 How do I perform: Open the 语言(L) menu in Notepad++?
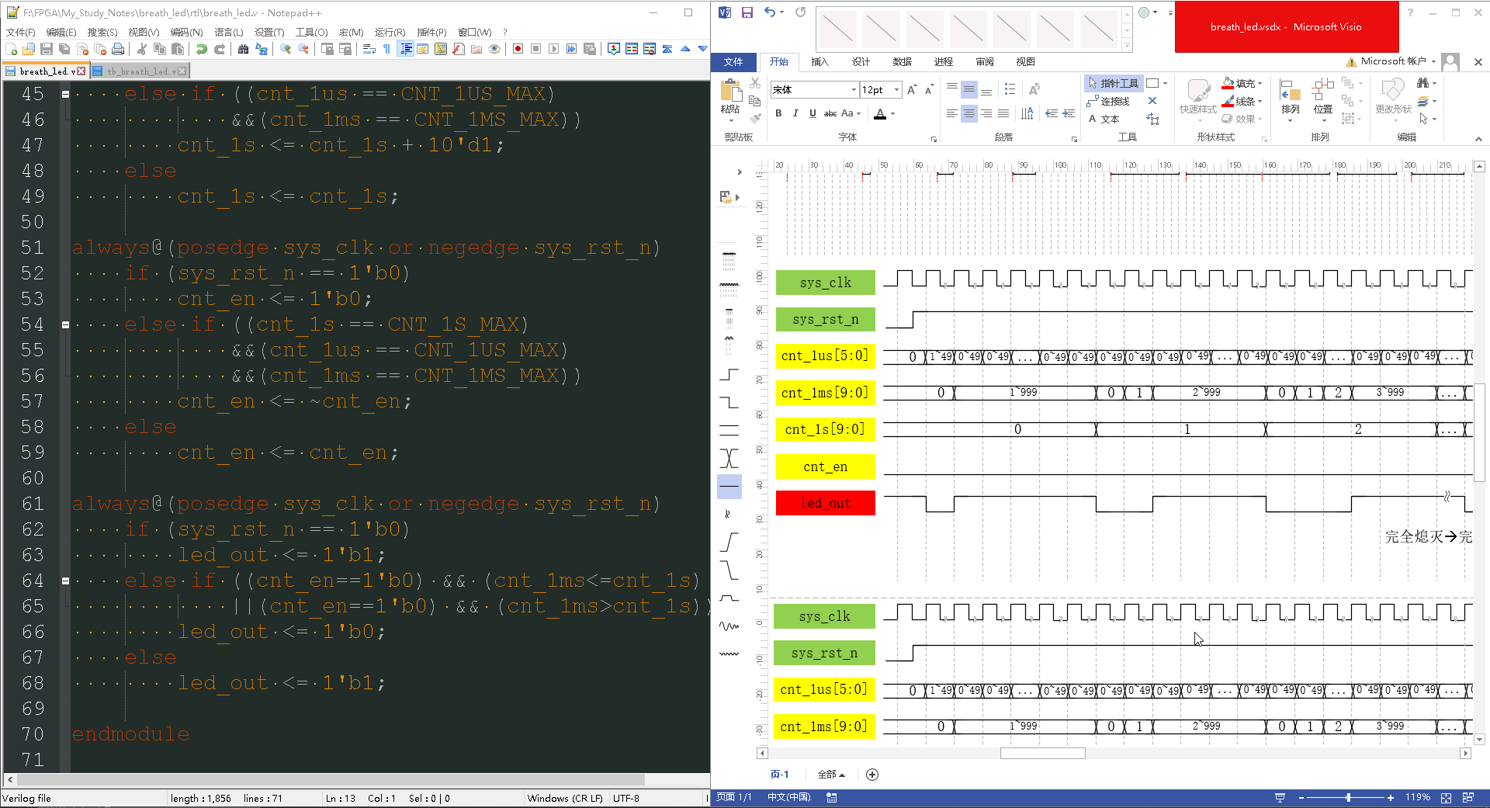click(229, 32)
